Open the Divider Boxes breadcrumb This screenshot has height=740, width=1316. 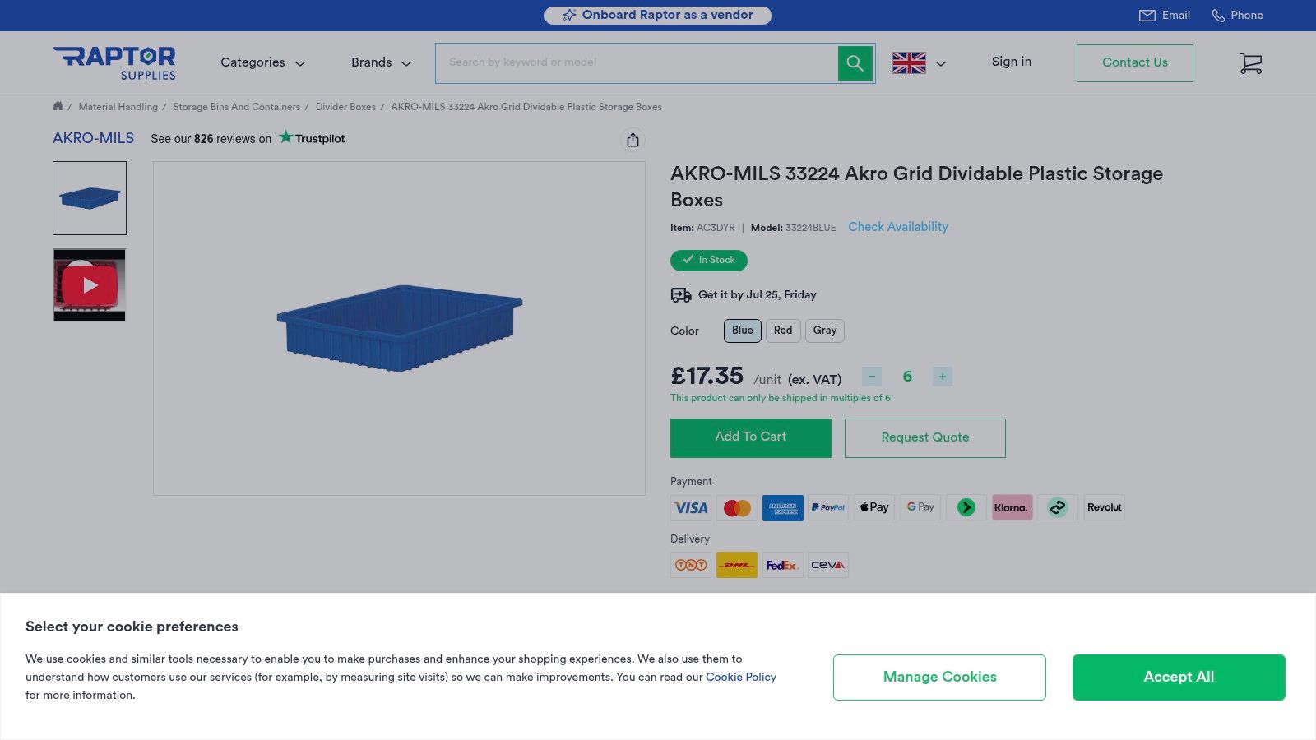(345, 107)
